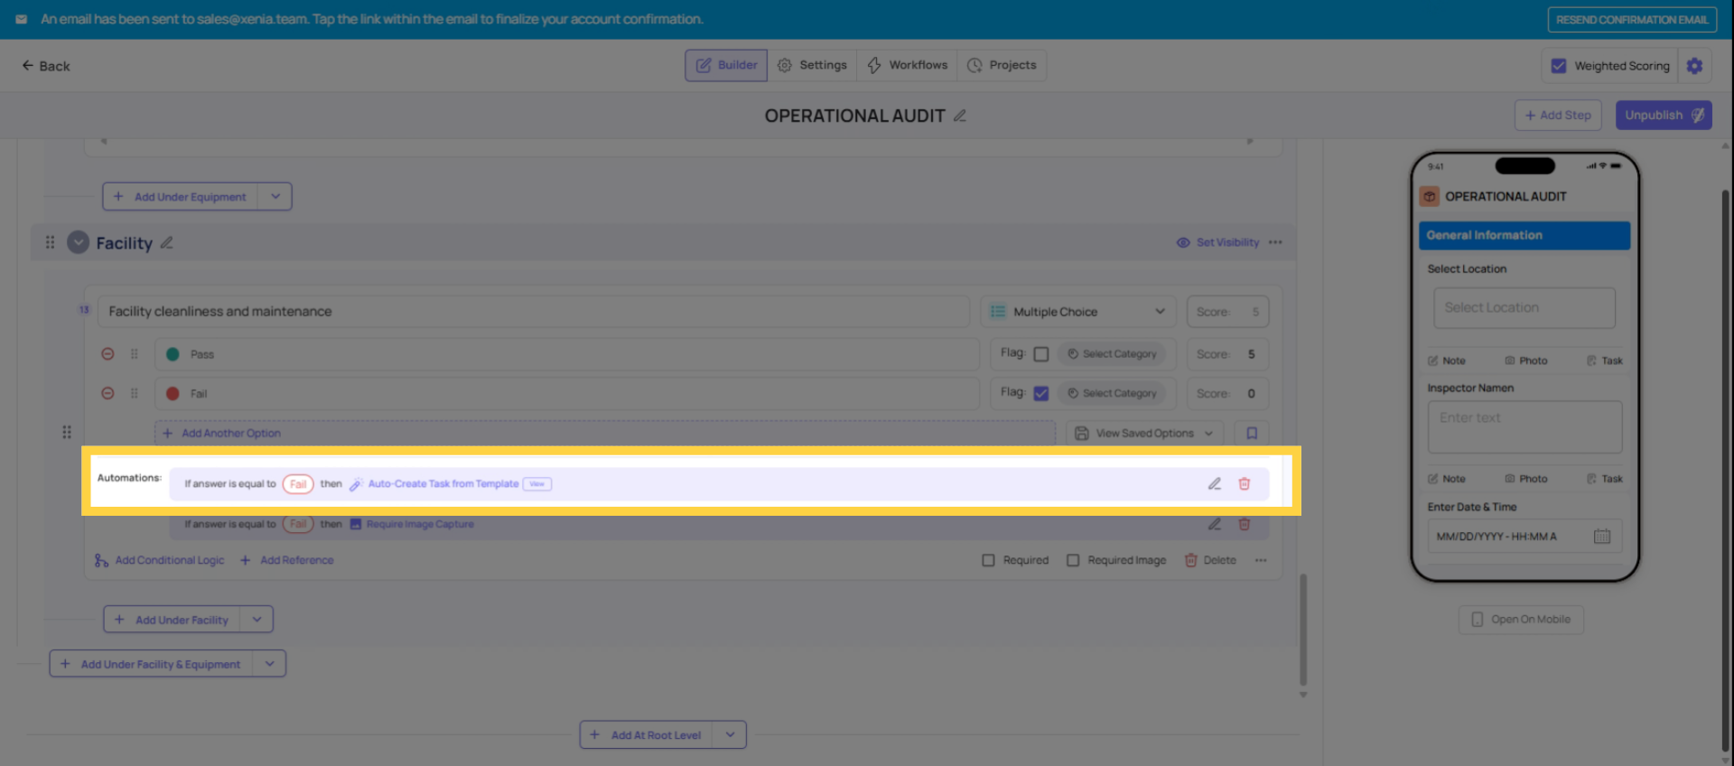Save options with the bookmark icon
Image resolution: width=1734 pixels, height=766 pixels.
(1252, 434)
